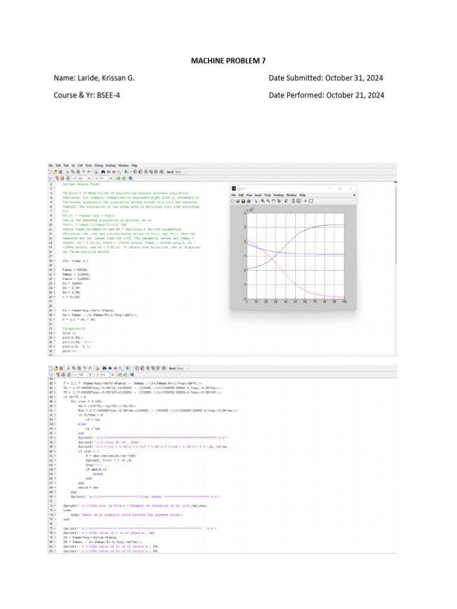Viewport: 457px width, 609px height.
Task: Open Stack Base dropdown in the editor with the menu bar
Action: pos(180,172)
